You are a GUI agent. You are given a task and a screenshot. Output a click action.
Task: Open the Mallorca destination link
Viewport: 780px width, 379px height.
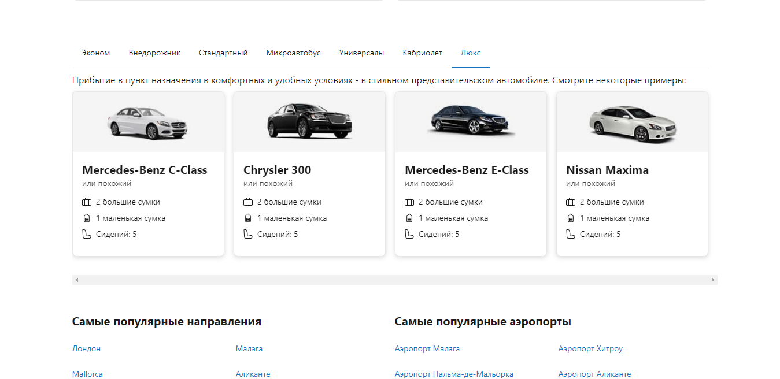(x=87, y=374)
